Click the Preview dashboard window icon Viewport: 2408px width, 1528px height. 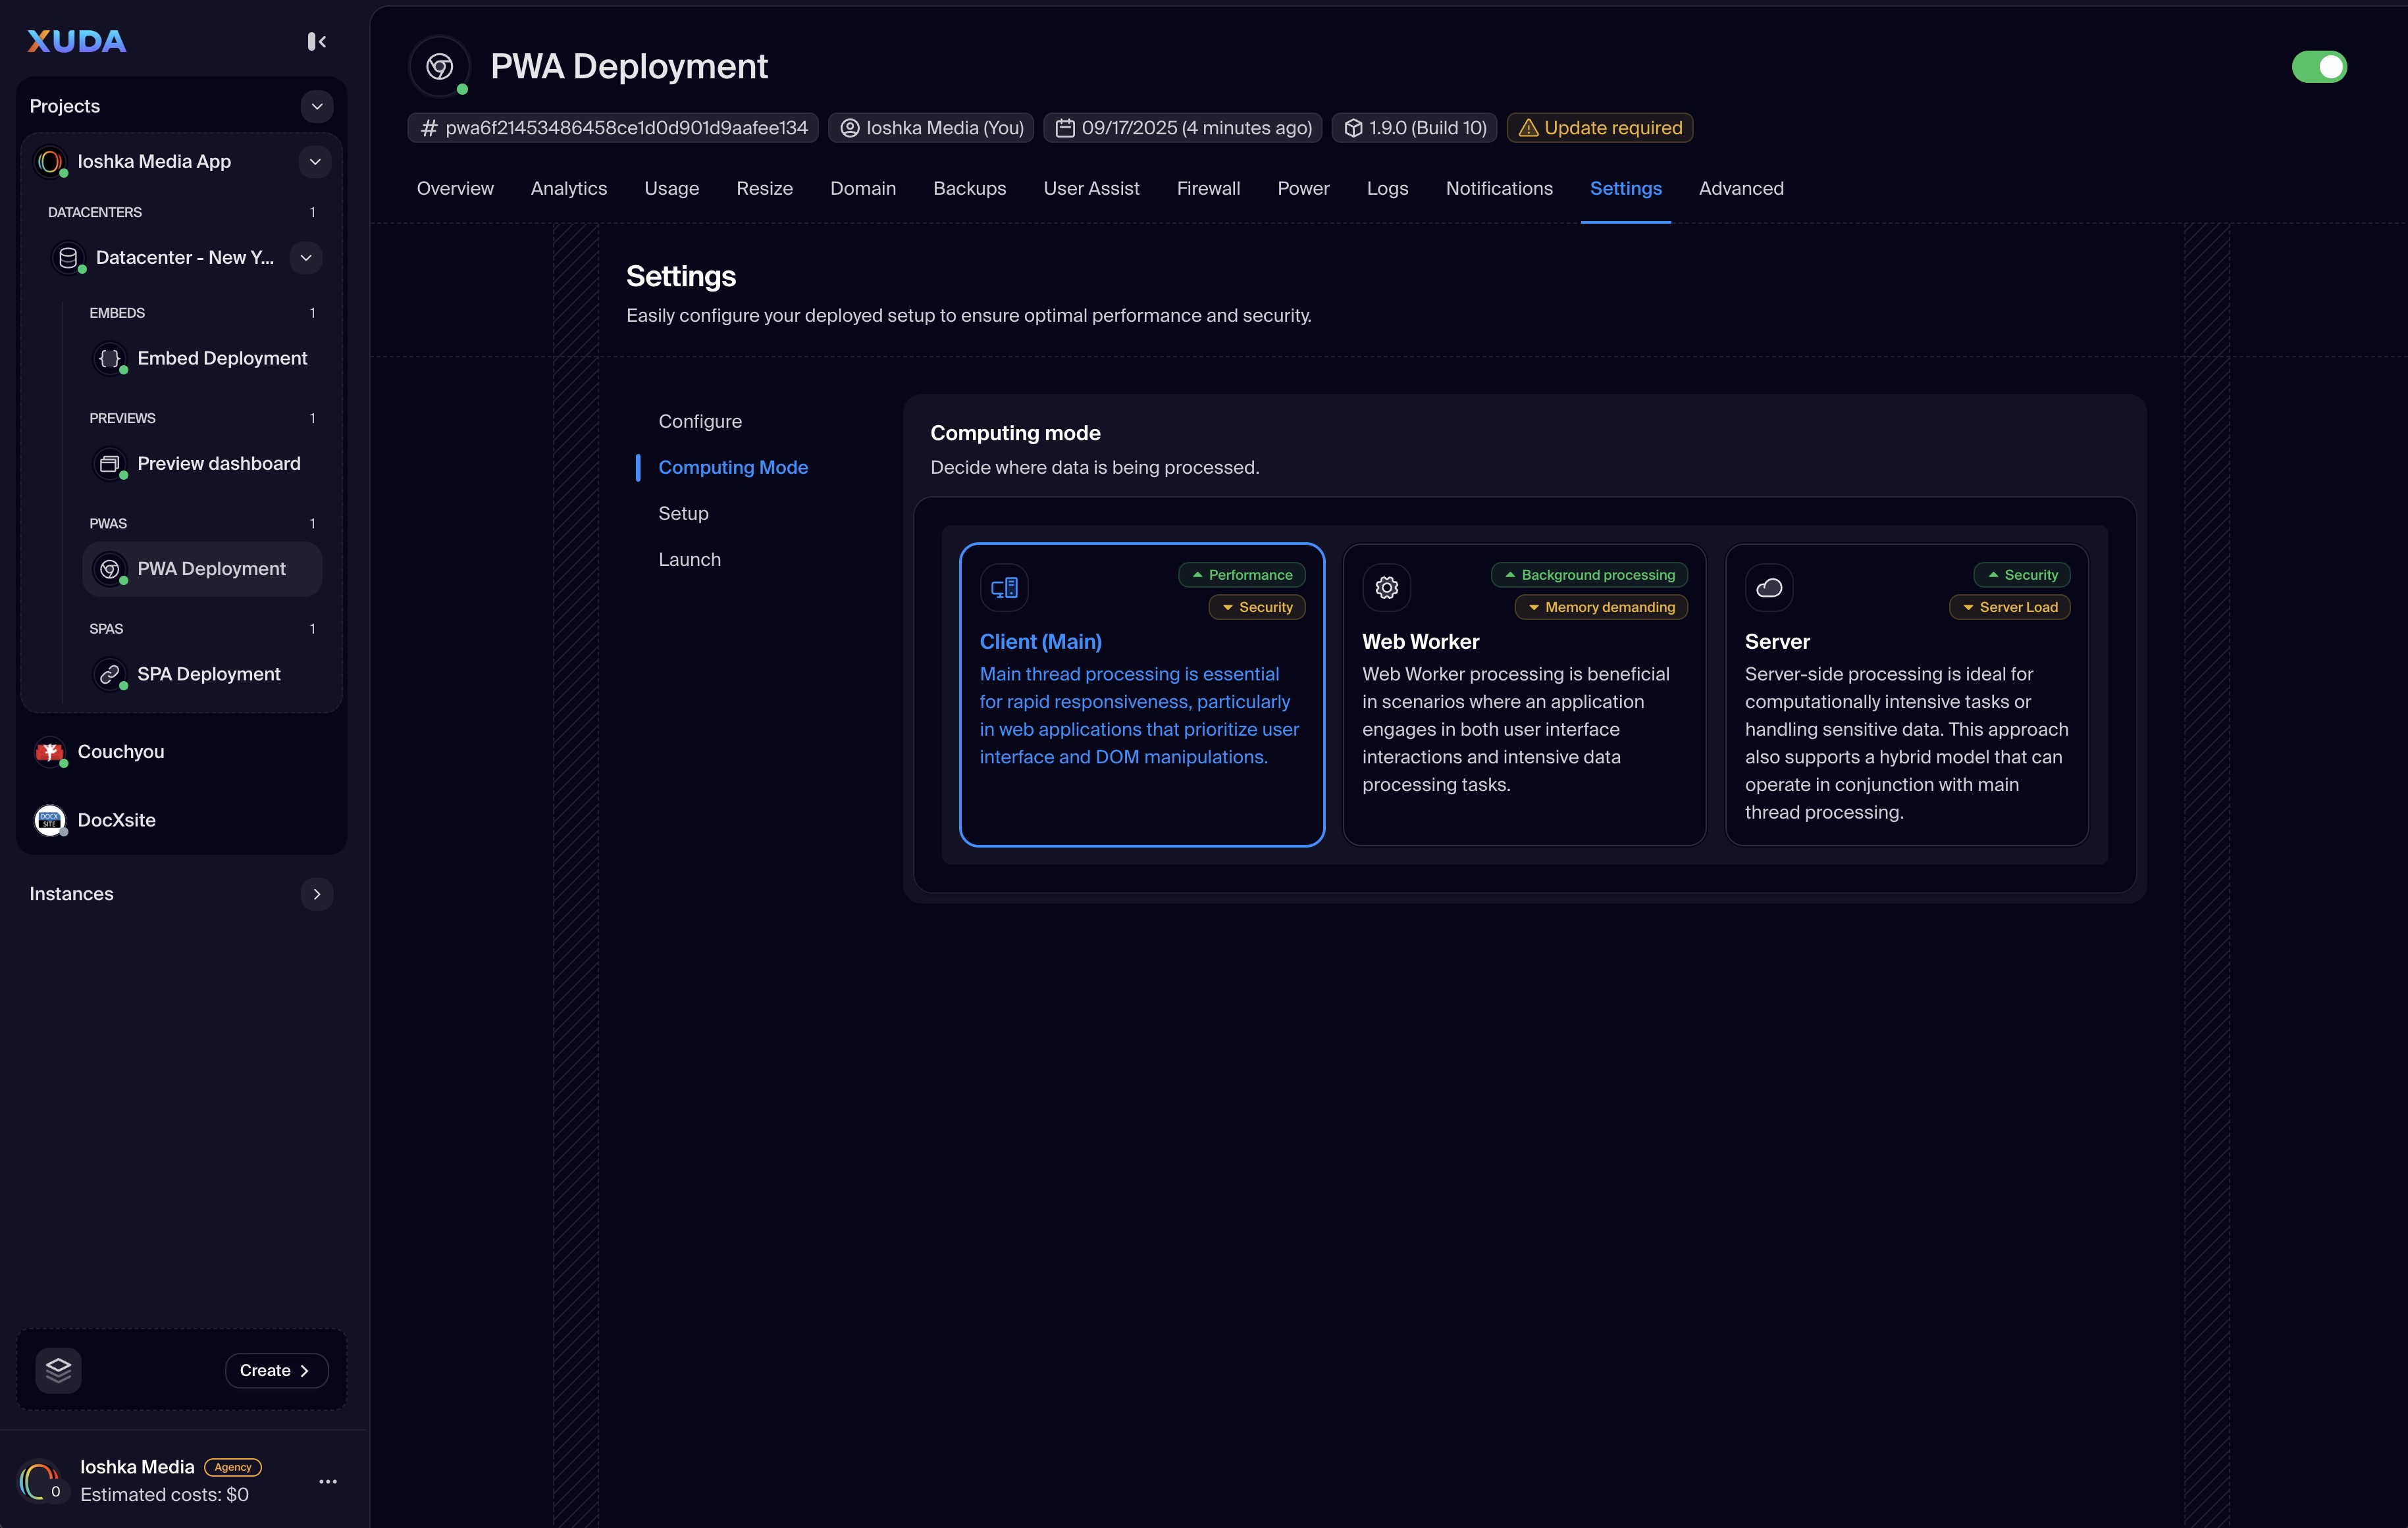click(x=109, y=464)
